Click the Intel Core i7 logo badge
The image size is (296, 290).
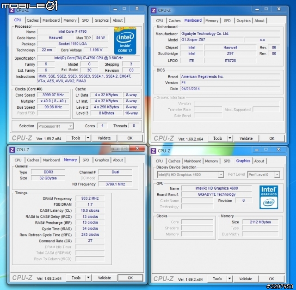click(x=125, y=41)
